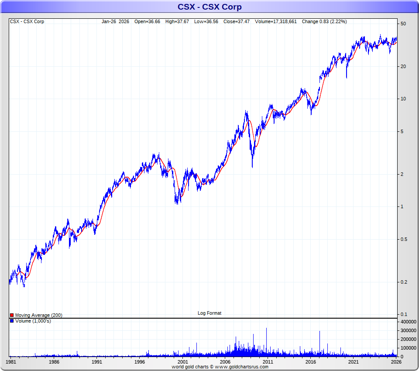This screenshot has height=371, width=419.
Task: Click the price axis label '20'
Action: 403,66
